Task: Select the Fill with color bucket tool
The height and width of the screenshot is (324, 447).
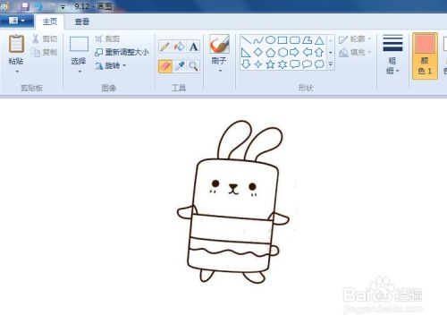Action: (180, 47)
